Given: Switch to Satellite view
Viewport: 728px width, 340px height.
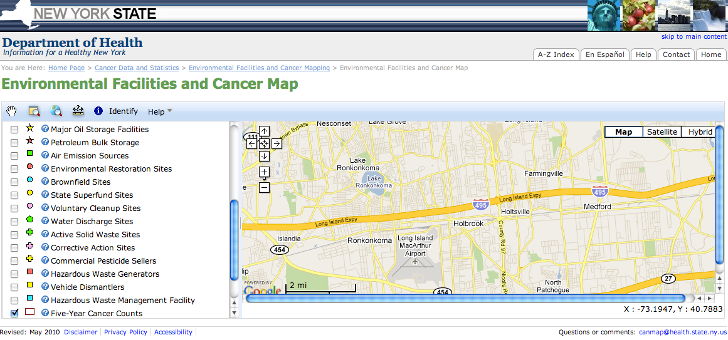Looking at the screenshot, I should tap(662, 131).
